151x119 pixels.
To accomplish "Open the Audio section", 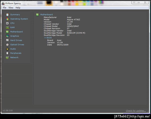I will click(x=13, y=49).
